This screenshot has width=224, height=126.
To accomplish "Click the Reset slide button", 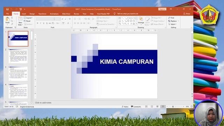I will click(27, 21).
